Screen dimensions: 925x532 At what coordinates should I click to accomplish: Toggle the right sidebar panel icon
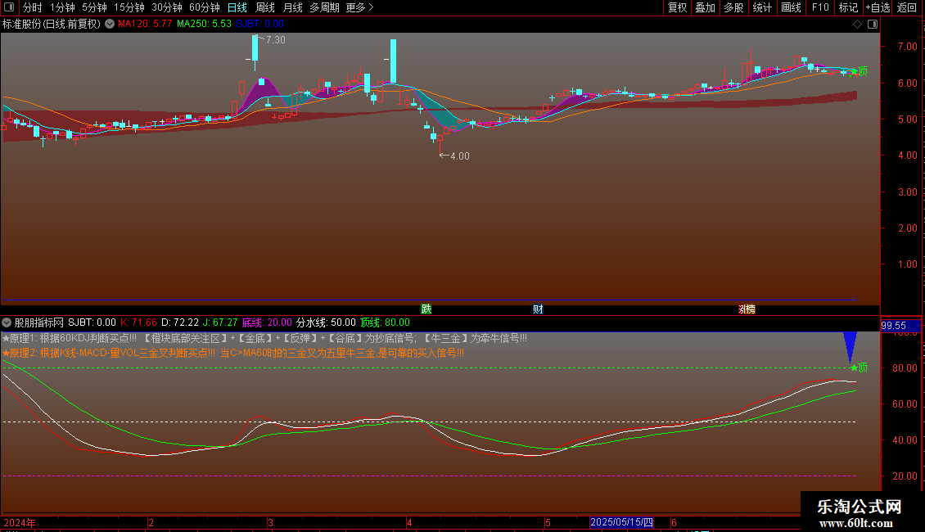point(873,24)
